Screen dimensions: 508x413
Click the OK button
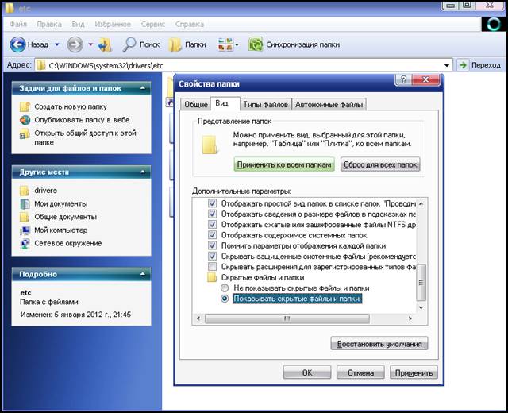click(307, 372)
